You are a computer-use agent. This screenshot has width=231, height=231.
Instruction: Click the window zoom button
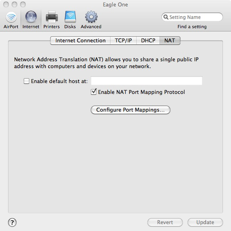(x=23, y=4)
